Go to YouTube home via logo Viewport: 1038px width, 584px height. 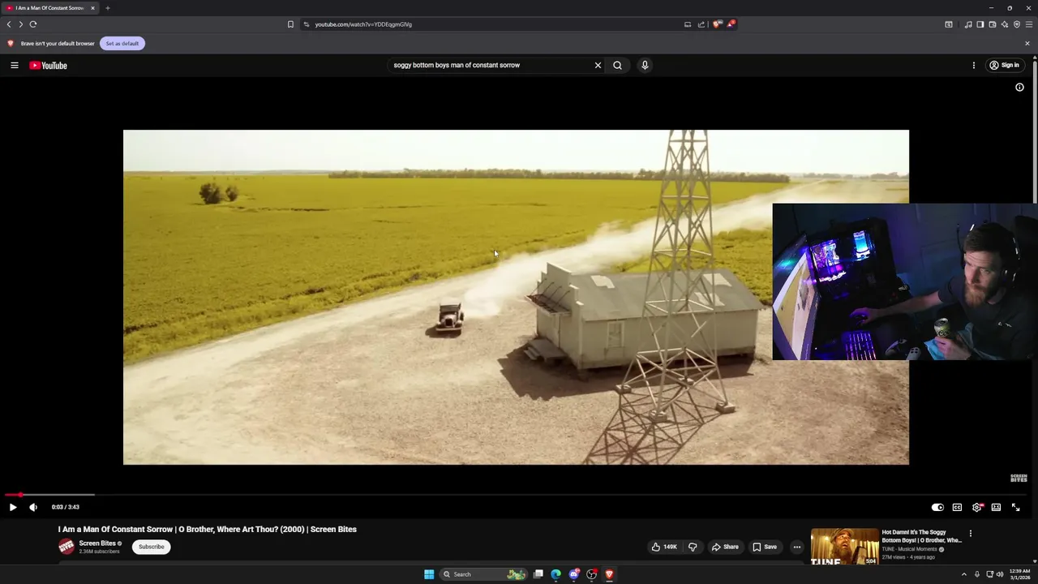tap(49, 65)
